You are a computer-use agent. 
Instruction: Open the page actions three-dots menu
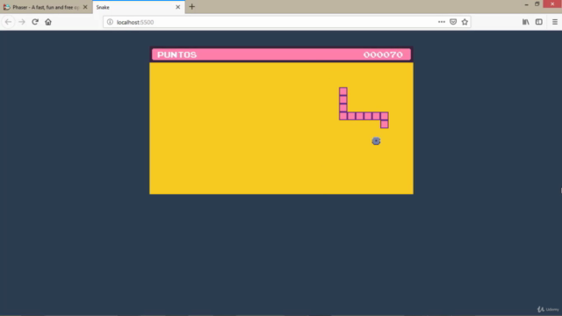point(441,22)
